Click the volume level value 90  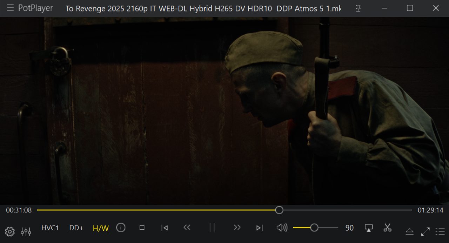click(x=349, y=228)
